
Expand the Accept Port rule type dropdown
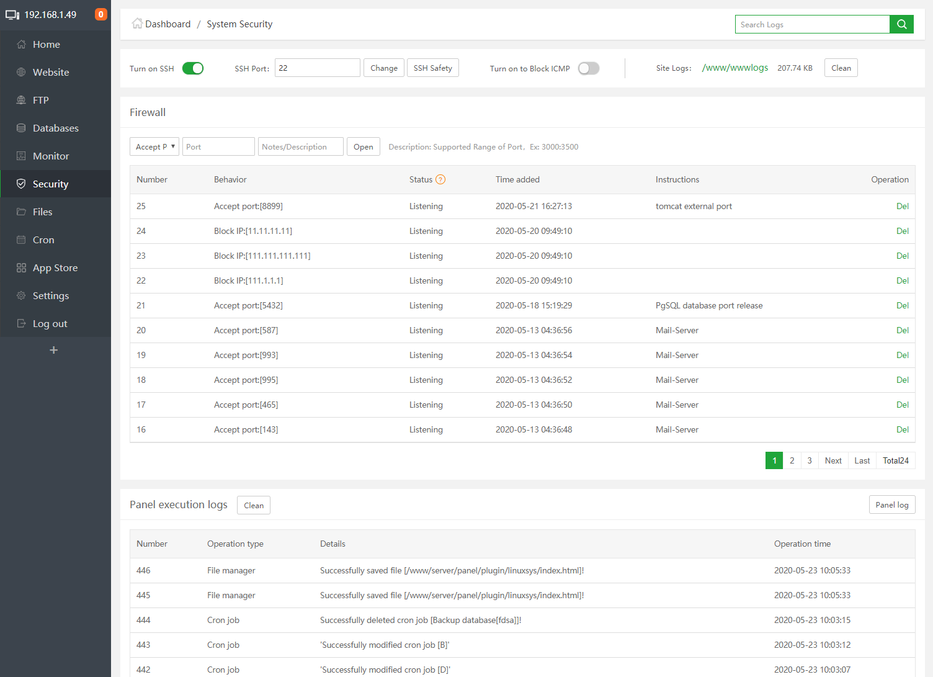[154, 146]
